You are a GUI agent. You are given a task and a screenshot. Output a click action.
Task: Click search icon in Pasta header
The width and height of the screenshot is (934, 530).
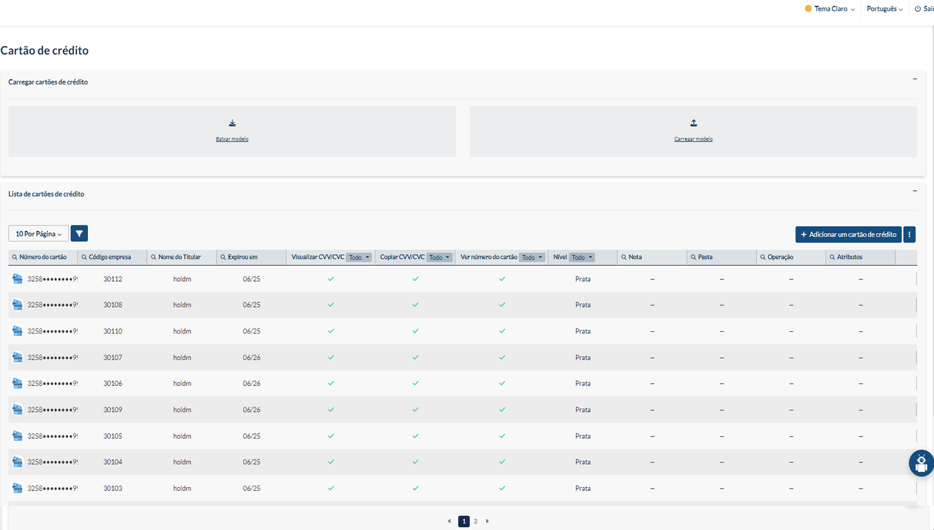[x=694, y=257]
